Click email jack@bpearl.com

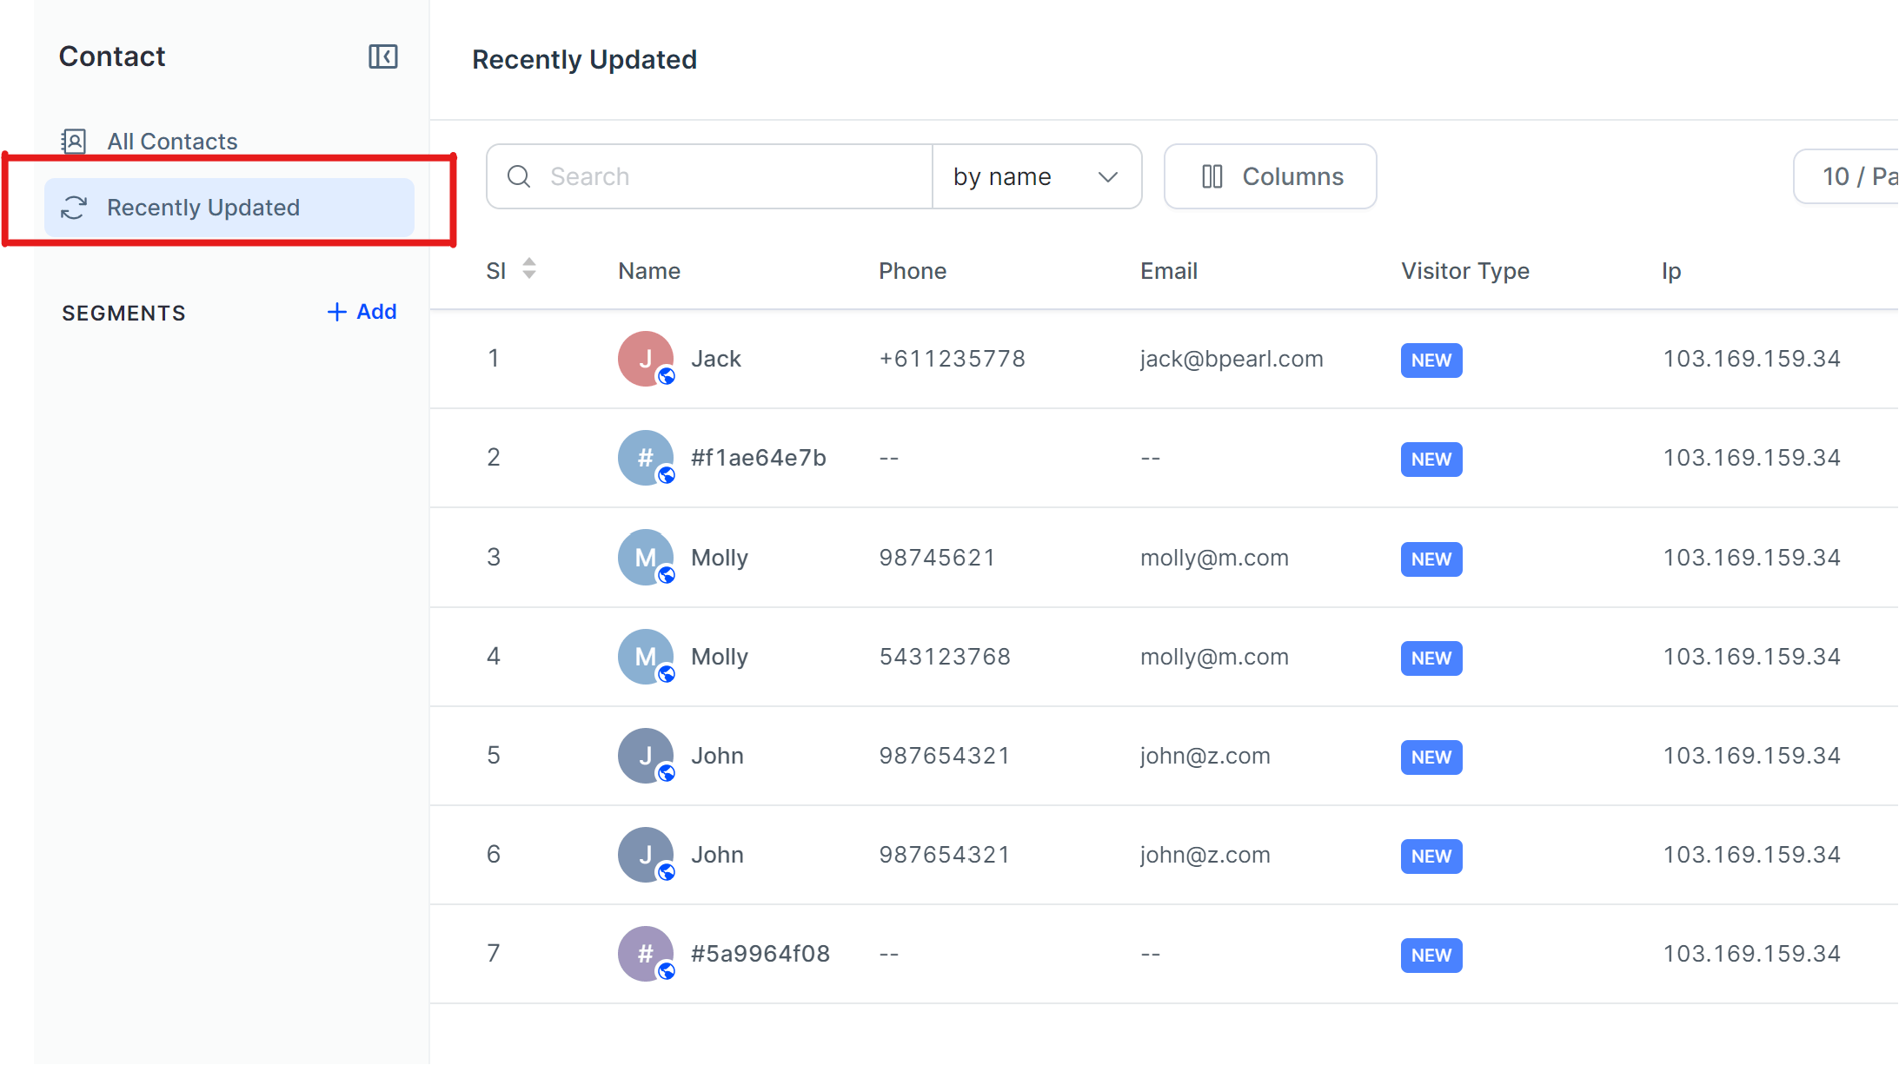point(1232,359)
